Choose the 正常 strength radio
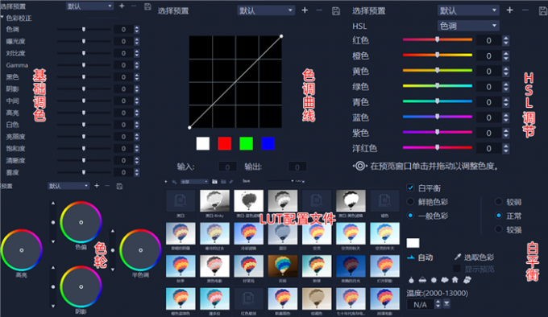Image resolution: width=548 pixels, height=317 pixels. pyautogui.click(x=499, y=216)
